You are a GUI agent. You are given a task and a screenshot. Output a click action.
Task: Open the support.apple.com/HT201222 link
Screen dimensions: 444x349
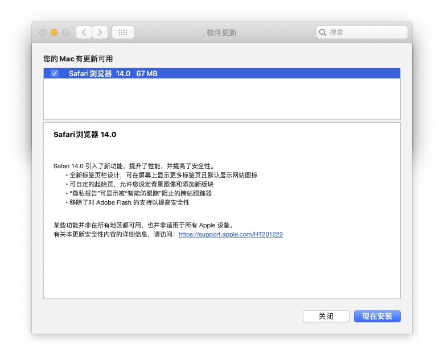point(231,234)
